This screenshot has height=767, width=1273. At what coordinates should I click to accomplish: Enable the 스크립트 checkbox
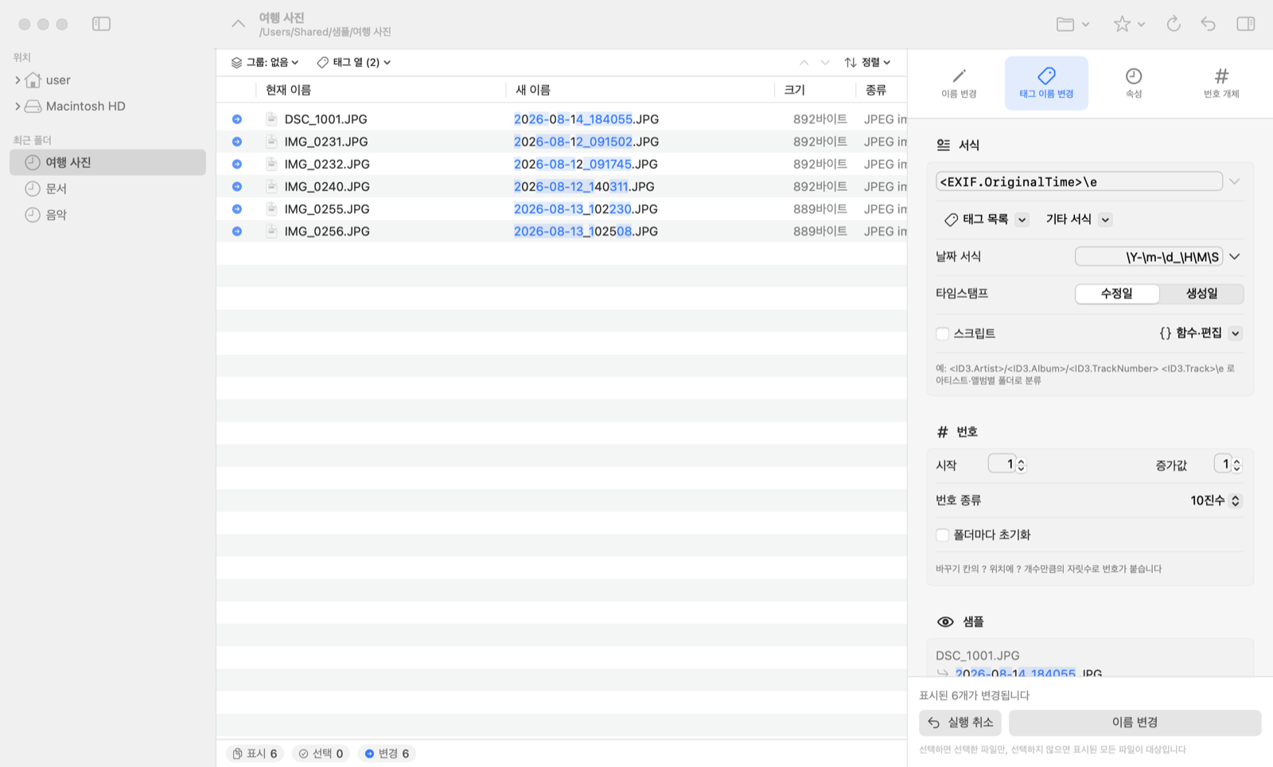click(943, 333)
